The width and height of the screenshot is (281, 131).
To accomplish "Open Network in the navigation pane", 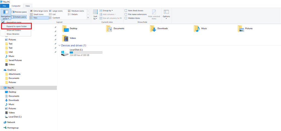I will pyautogui.click(x=11, y=122).
